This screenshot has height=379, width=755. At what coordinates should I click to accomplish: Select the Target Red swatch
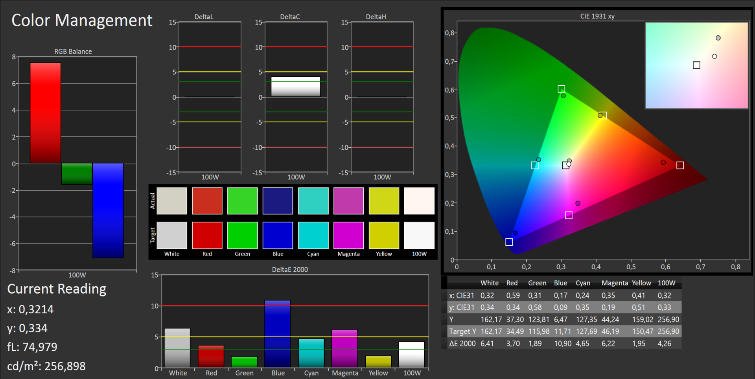point(207,235)
